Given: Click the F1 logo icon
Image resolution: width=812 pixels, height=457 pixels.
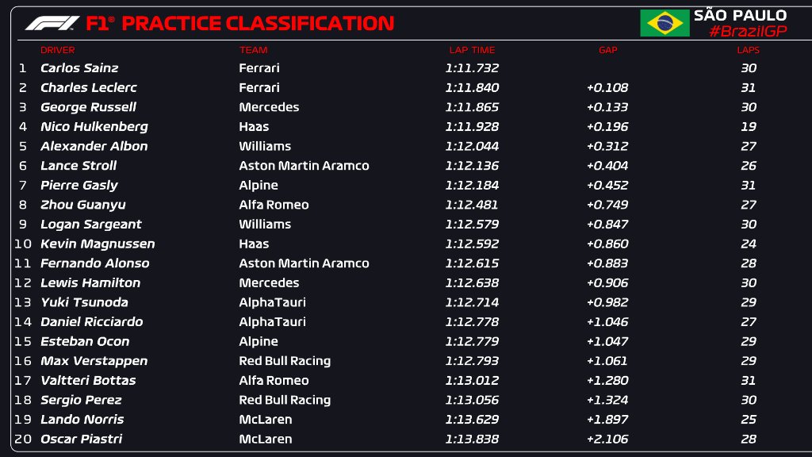Looking at the screenshot, I should (x=52, y=23).
